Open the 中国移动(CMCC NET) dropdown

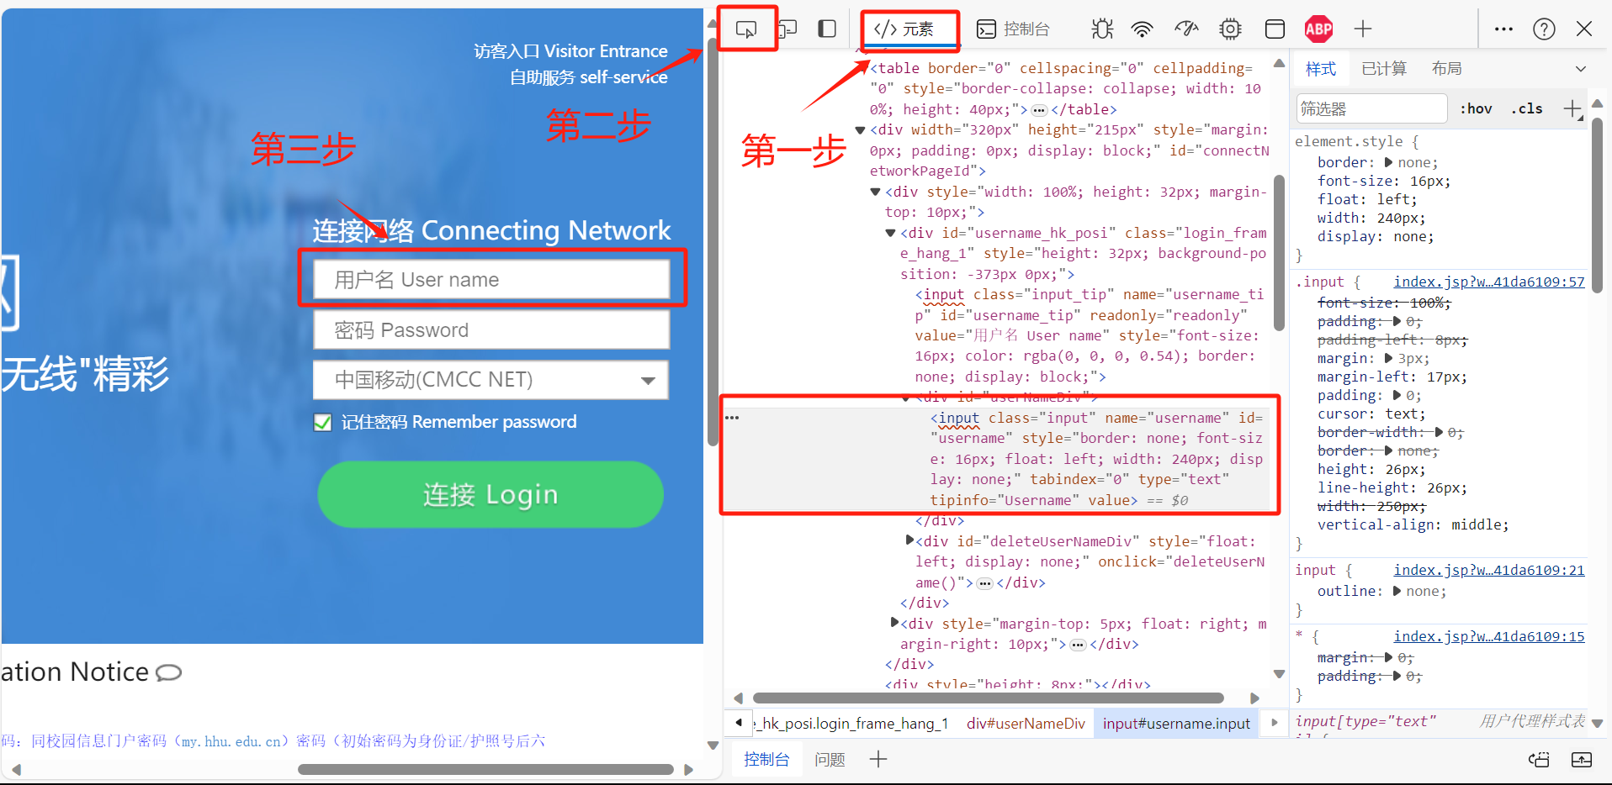click(x=648, y=380)
